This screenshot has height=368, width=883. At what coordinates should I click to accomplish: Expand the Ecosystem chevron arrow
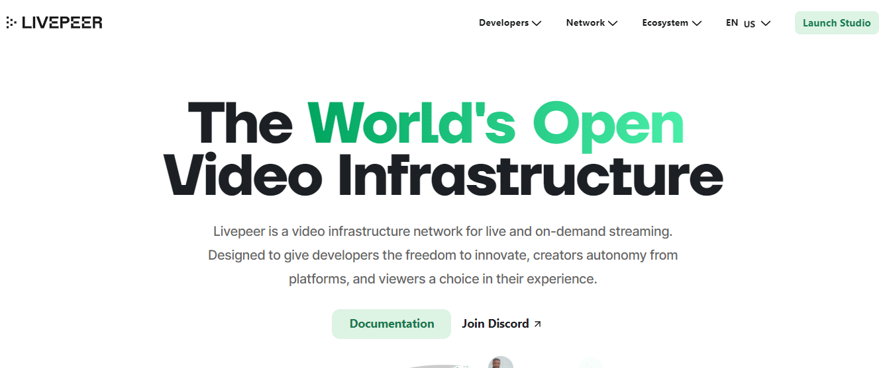(x=697, y=23)
